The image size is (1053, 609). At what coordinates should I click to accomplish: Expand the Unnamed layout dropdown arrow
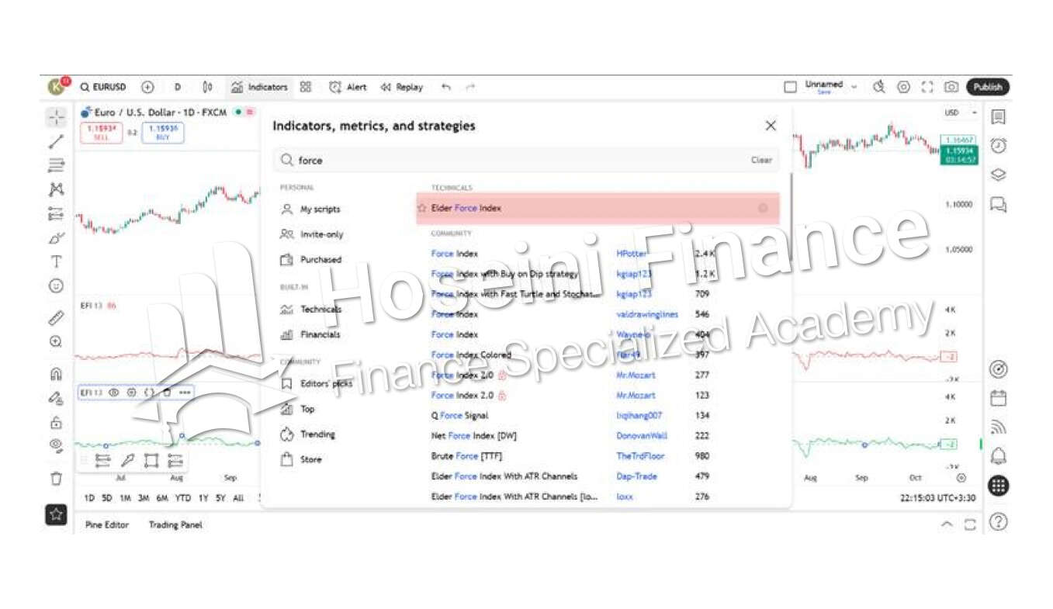tap(854, 87)
